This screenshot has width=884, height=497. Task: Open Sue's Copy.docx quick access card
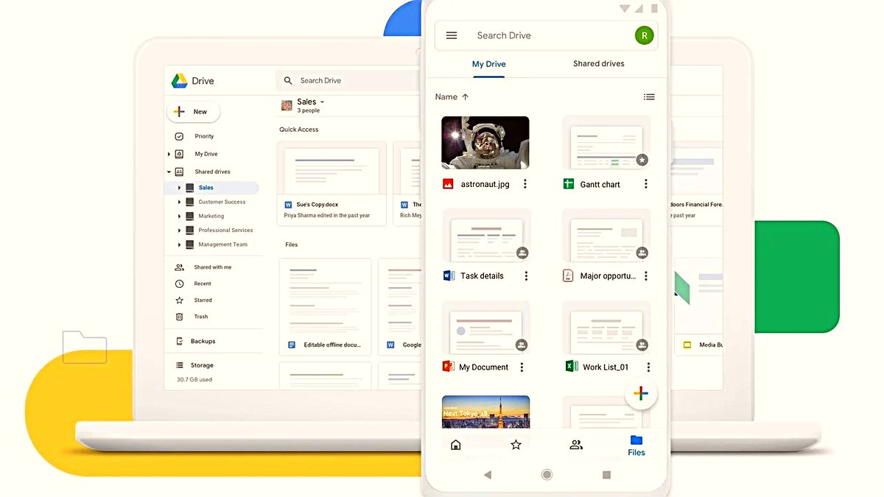[331, 184]
